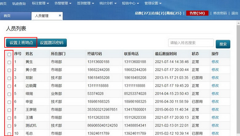The height and width of the screenshot is (136, 240).
Task: Click the 联系电话 column header
Action: (131, 54)
